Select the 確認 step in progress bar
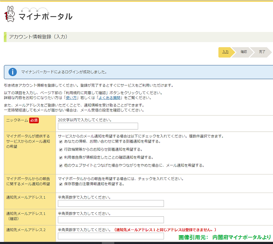The height and width of the screenshot is (244, 273). (244, 52)
